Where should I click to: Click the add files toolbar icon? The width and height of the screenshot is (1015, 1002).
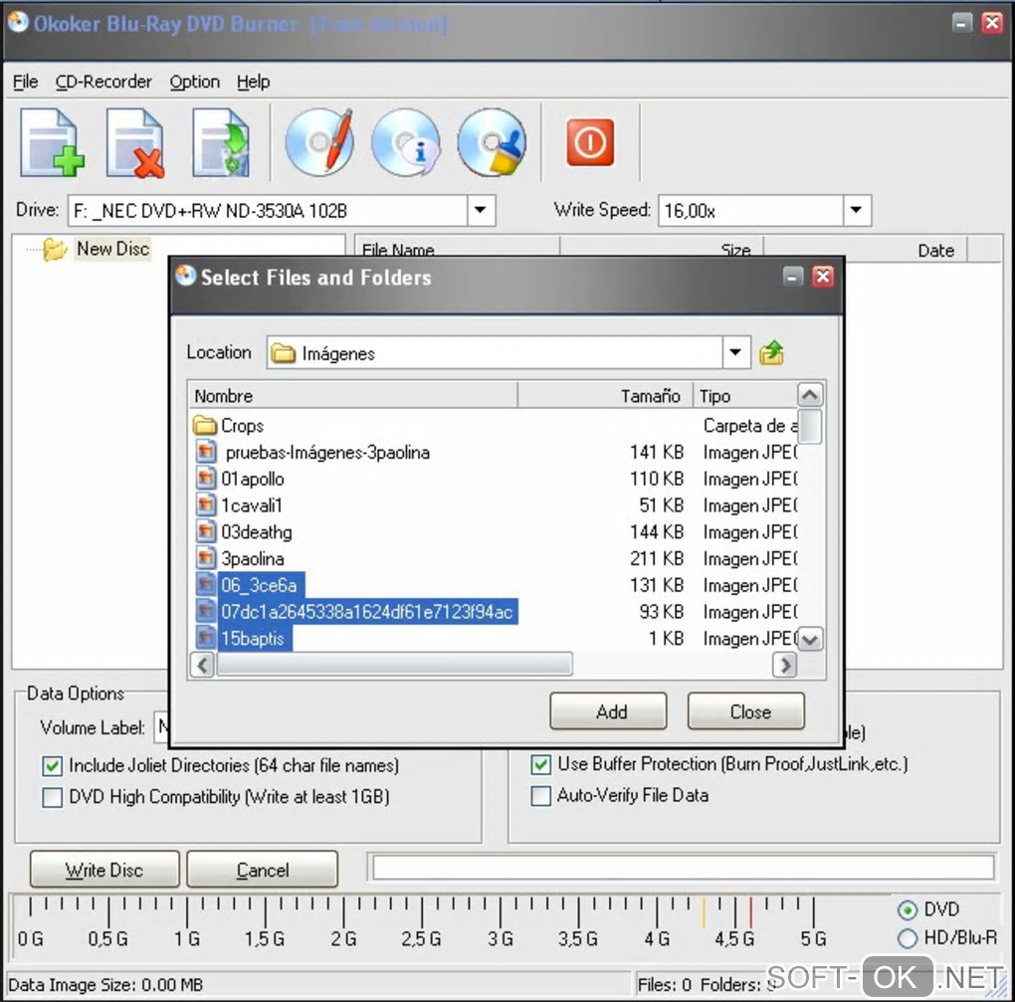click(x=52, y=143)
